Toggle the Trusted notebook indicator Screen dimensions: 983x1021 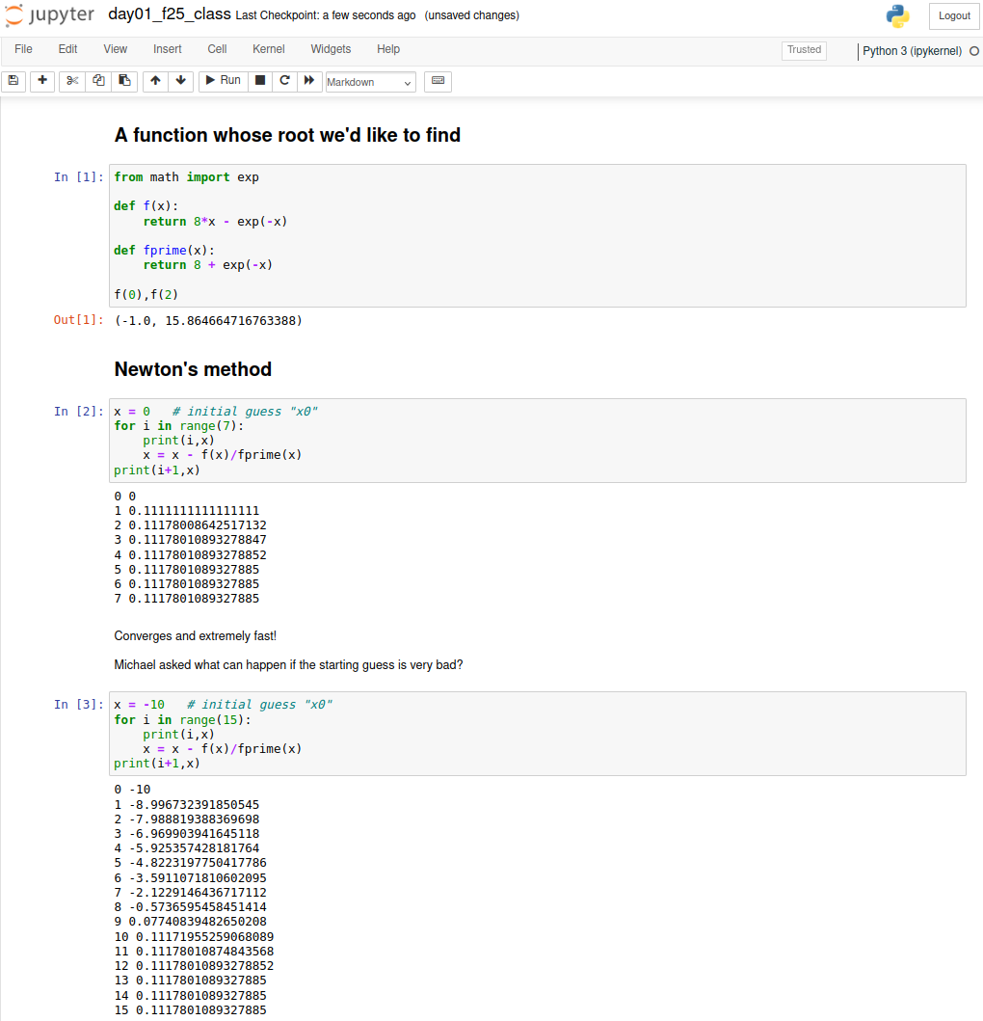point(804,50)
